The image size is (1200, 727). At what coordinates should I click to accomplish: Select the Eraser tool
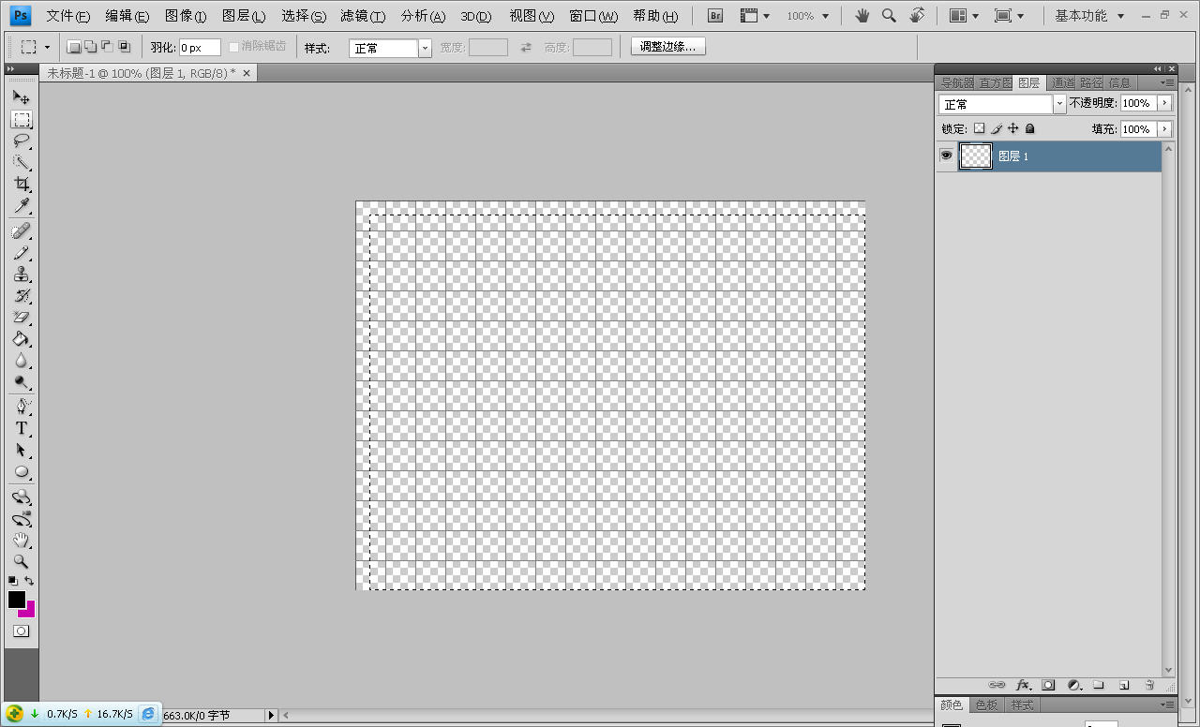coord(21,317)
